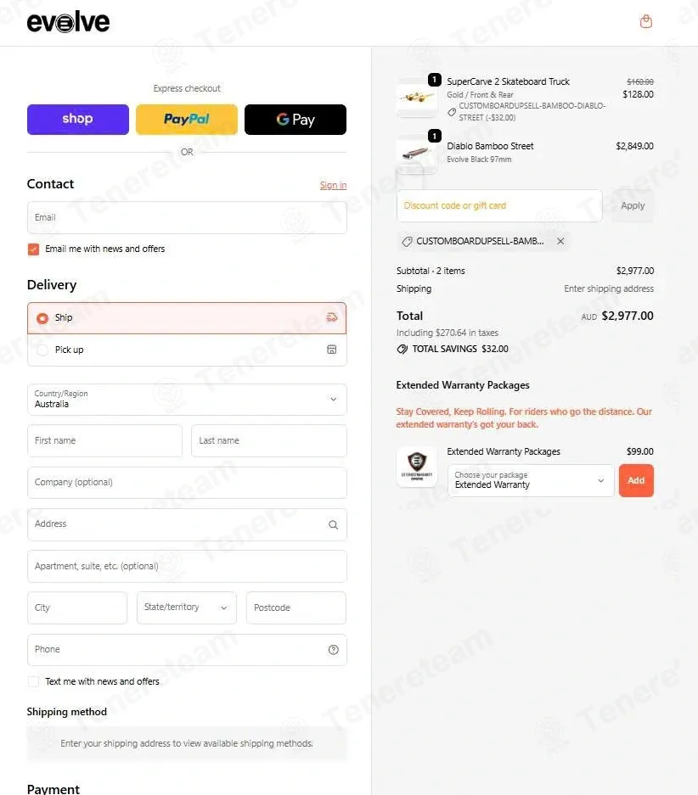Remove the CUSTOMBOARDUPSELL discount code

coord(560,241)
